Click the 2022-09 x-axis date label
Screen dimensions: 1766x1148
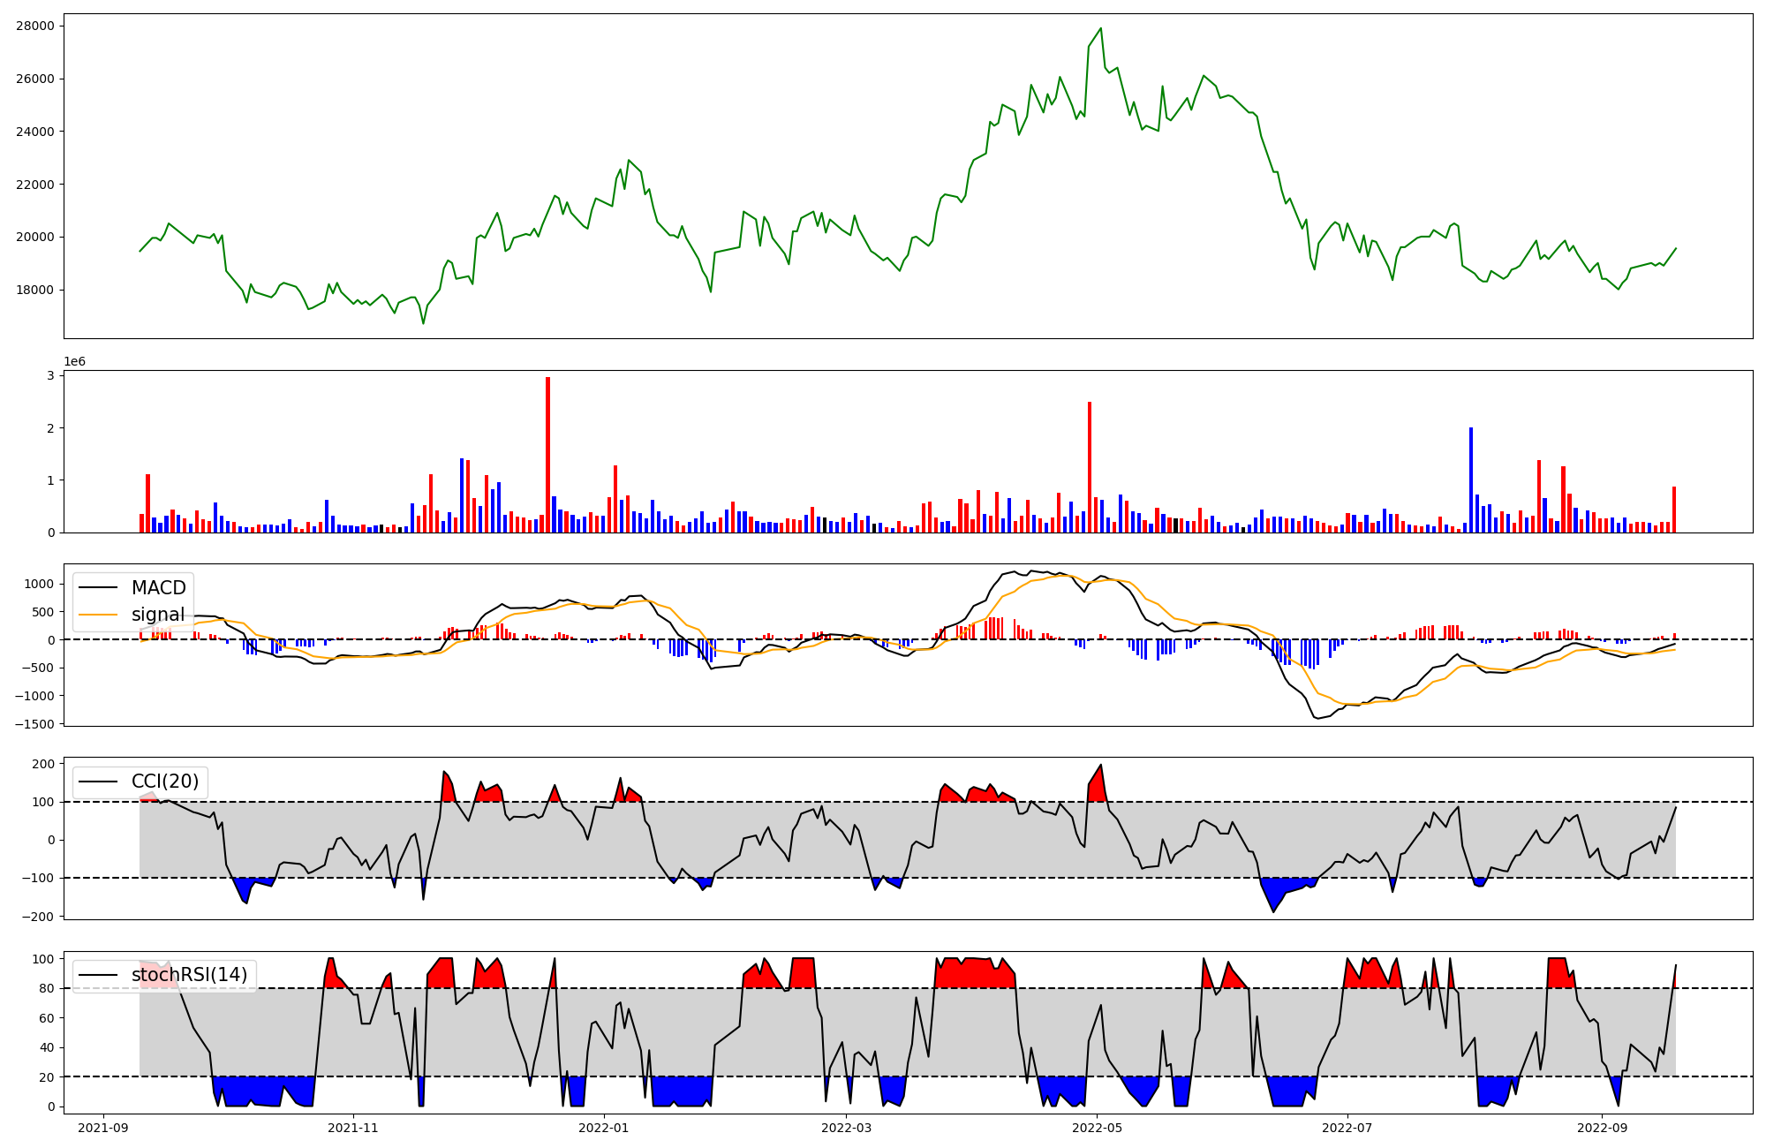pos(1602,1127)
